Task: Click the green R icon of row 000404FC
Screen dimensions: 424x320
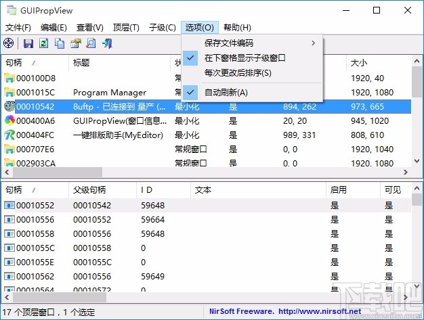Action: pyautogui.click(x=9, y=135)
